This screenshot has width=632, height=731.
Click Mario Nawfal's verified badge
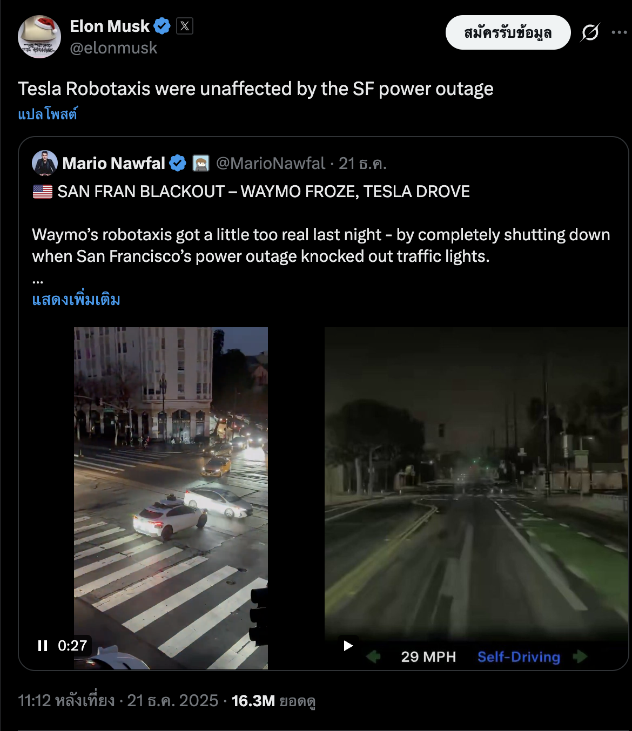178,163
